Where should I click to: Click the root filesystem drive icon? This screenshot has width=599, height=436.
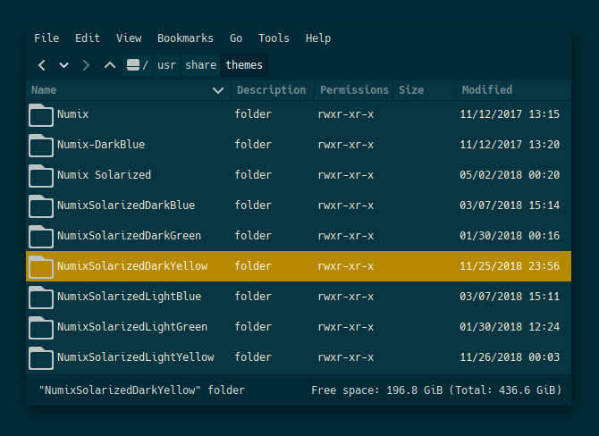(136, 65)
